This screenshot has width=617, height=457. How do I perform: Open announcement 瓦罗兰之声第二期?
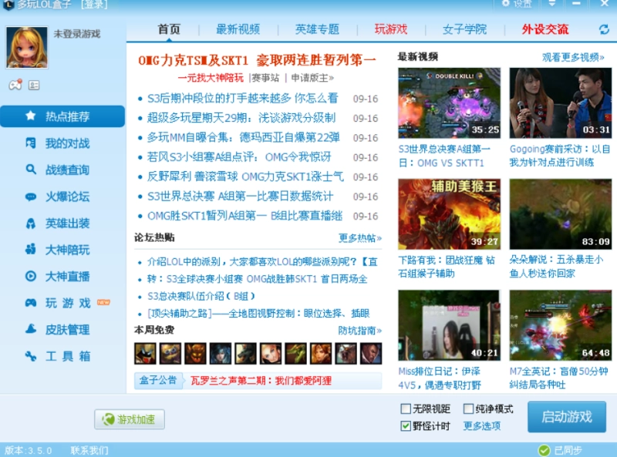click(x=261, y=381)
